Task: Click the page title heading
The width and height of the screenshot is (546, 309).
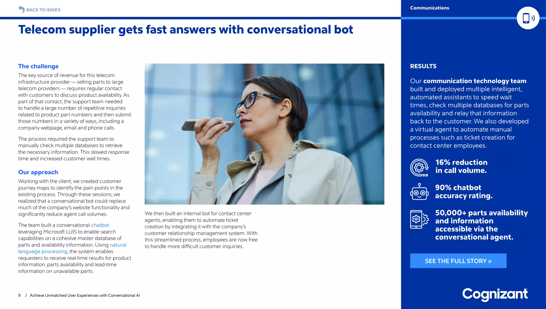Action: click(186, 30)
